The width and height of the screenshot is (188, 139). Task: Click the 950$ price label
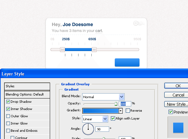coord(138,39)
